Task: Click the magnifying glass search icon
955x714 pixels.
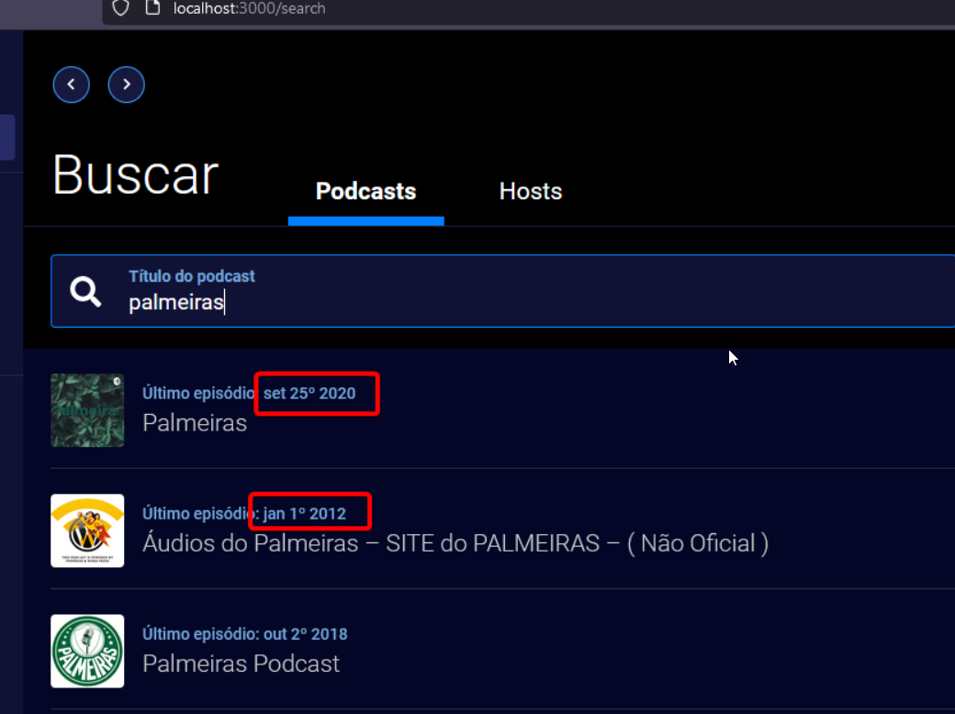Action: pyautogui.click(x=85, y=292)
